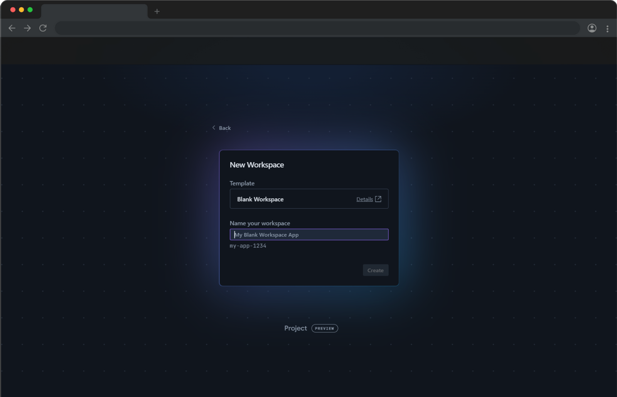This screenshot has height=397, width=617.
Task: Click the PREVIEW badge
Action: 325,328
